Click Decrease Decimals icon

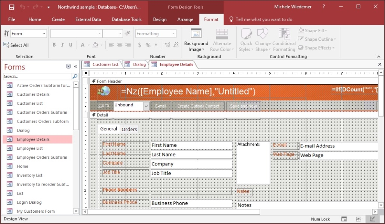(x=176, y=45)
